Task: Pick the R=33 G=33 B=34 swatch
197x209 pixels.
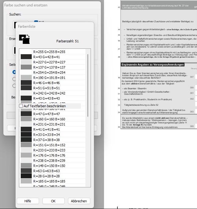Action: [26, 135]
